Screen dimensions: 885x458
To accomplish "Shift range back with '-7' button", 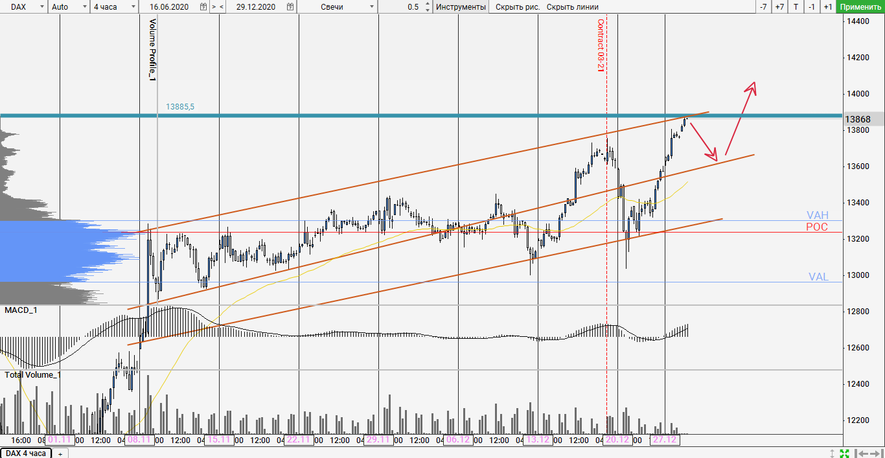I will point(763,7).
